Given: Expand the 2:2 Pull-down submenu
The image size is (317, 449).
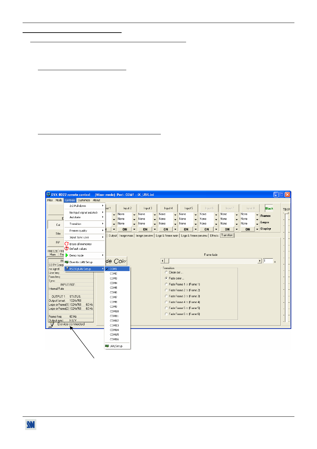Looking at the screenshot, I should 84,206.
